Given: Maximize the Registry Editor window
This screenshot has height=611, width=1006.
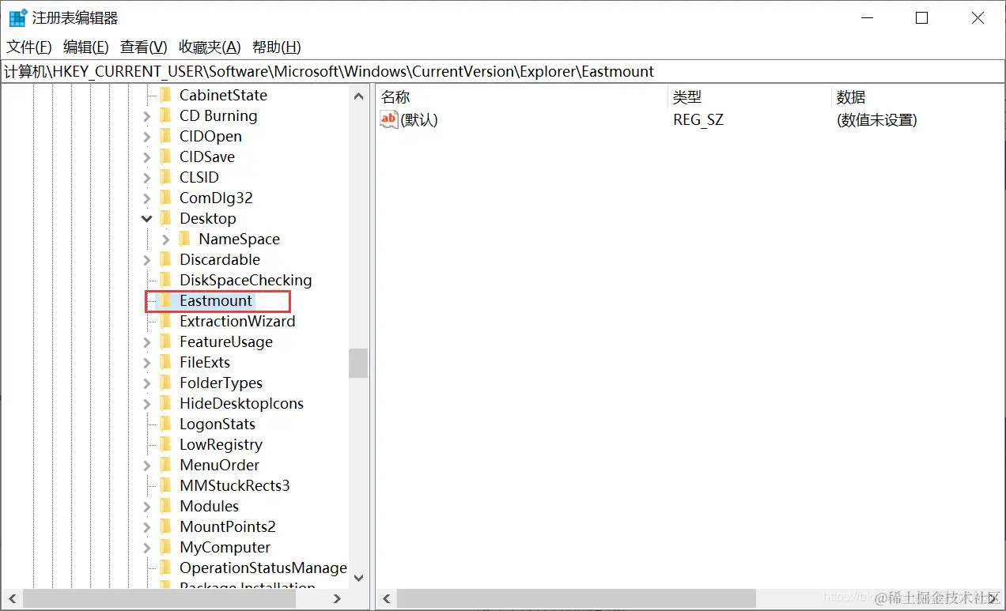Looking at the screenshot, I should [x=921, y=18].
